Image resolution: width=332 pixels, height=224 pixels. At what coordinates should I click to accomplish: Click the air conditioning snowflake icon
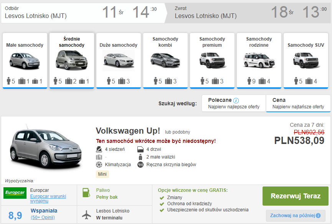pyautogui.click(x=99, y=165)
